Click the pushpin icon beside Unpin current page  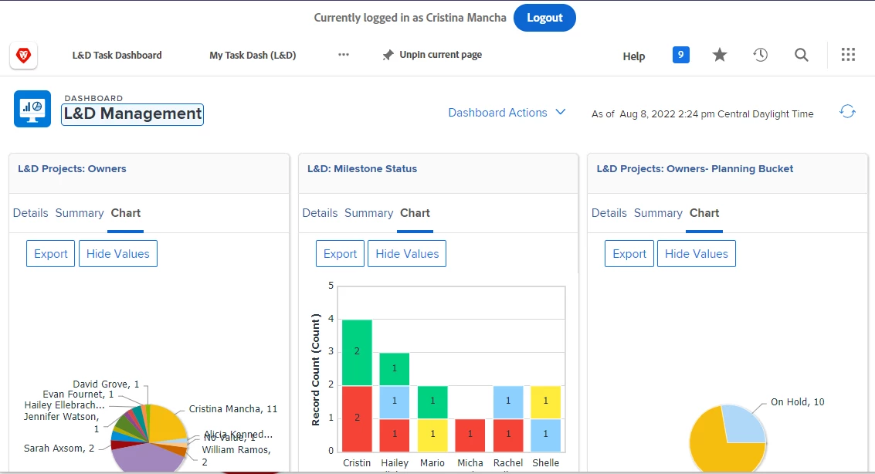pyautogui.click(x=388, y=55)
